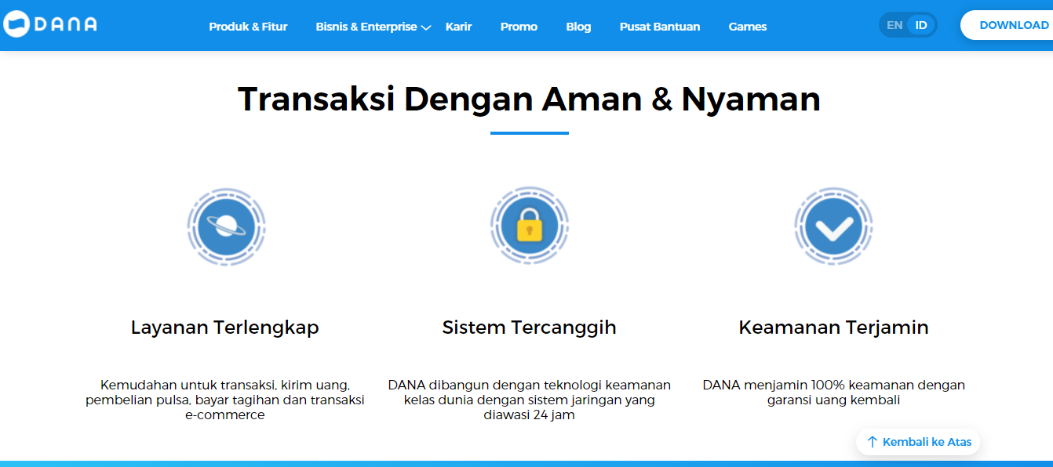Open Bisnis & Enterprise menu item
This screenshot has width=1053, height=467.
[x=366, y=27]
